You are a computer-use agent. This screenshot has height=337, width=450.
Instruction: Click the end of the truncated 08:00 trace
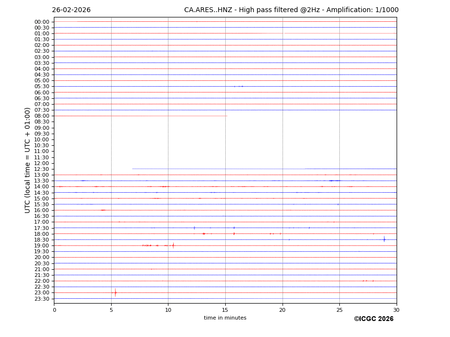coord(226,116)
